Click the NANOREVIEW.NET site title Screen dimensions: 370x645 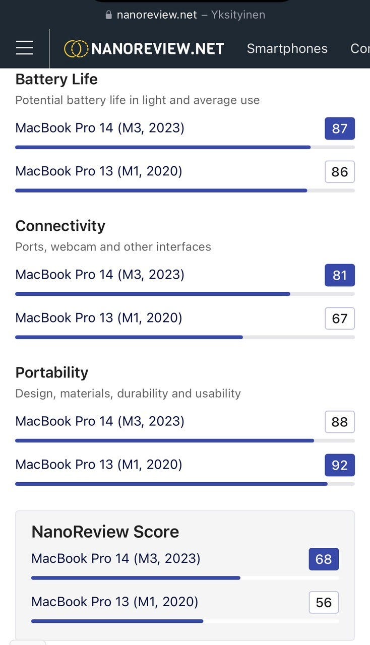pos(158,48)
